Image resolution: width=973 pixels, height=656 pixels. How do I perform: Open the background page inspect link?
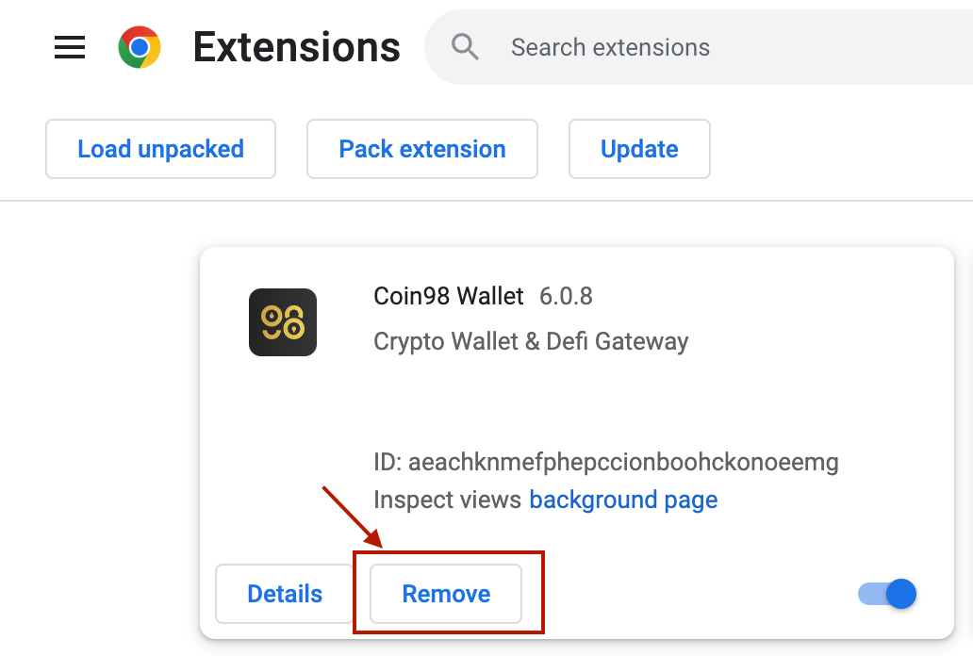623,500
